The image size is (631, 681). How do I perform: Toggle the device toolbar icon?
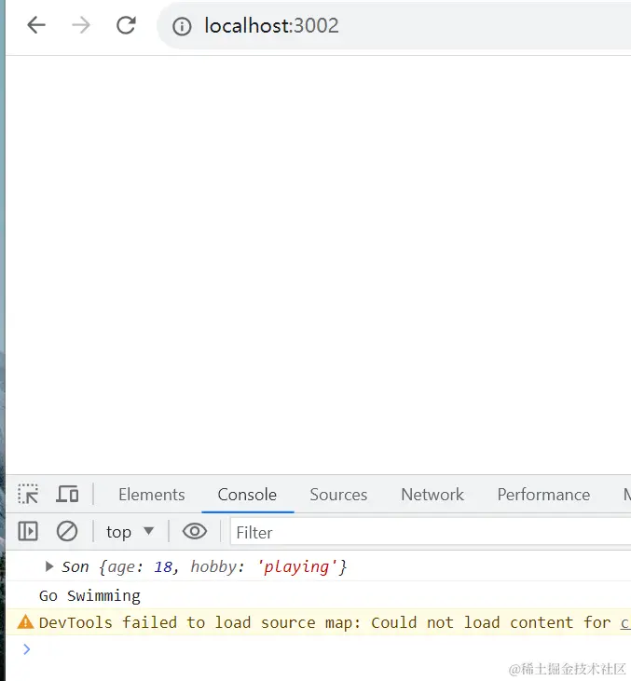[67, 495]
